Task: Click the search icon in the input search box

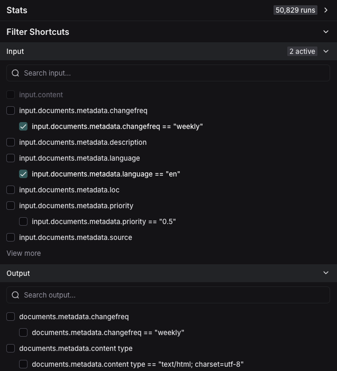Action: tap(15, 73)
